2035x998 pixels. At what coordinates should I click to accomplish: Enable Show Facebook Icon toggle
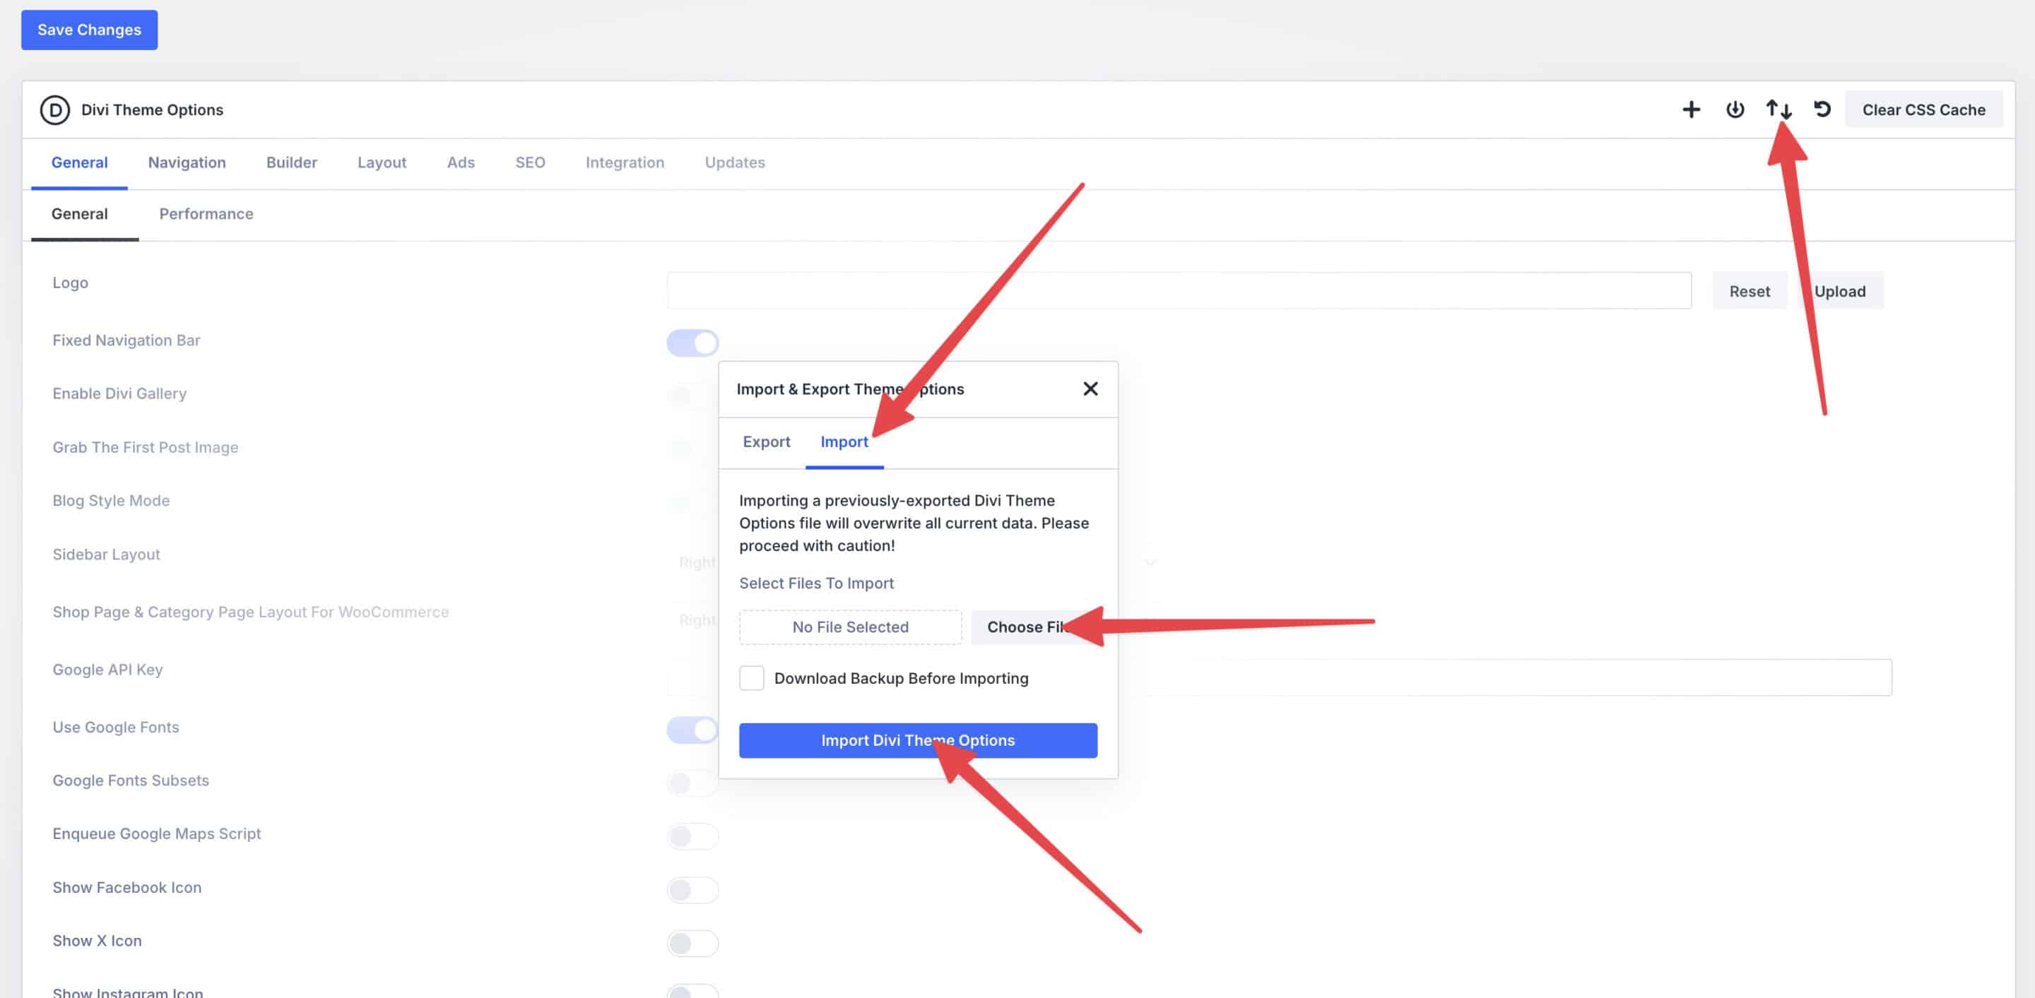pos(692,890)
